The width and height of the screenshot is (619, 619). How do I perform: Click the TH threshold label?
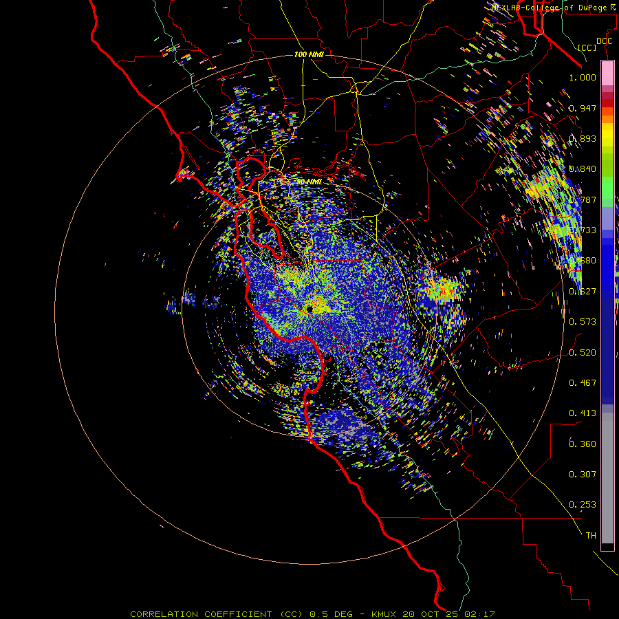click(591, 536)
